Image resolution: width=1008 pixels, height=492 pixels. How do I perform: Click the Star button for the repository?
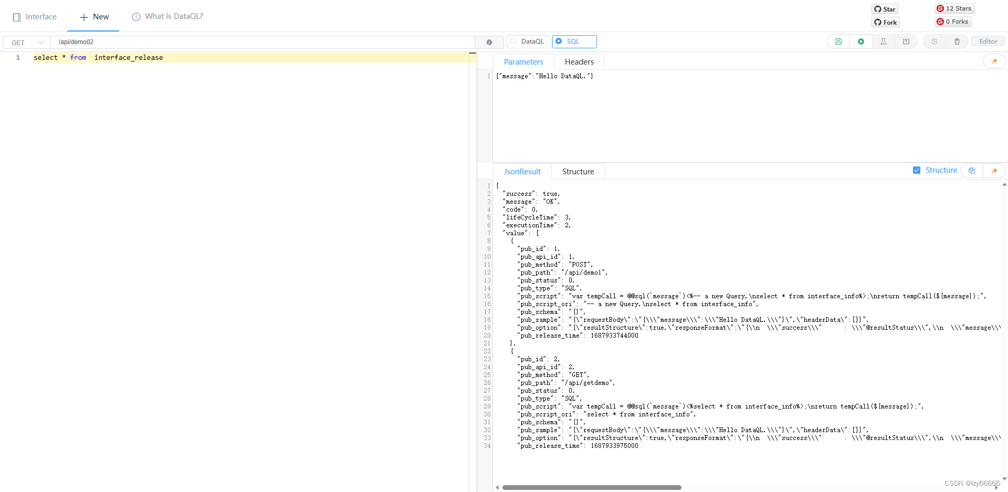click(x=884, y=9)
